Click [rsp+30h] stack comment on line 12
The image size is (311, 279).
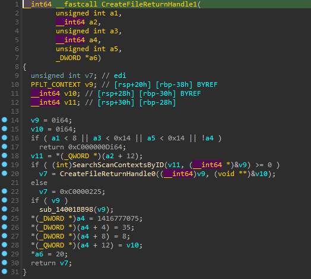coord(116,102)
